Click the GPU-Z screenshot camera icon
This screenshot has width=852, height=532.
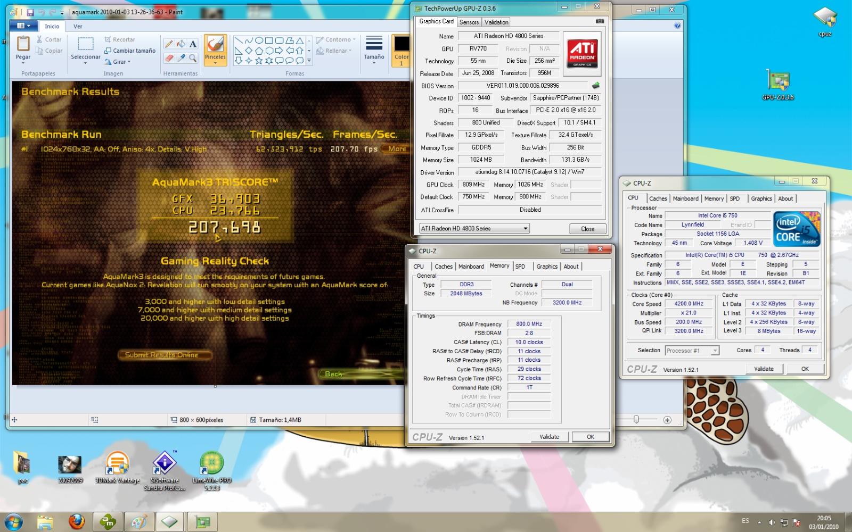[x=600, y=21]
